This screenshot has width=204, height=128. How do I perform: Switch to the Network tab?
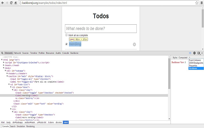(17, 53)
